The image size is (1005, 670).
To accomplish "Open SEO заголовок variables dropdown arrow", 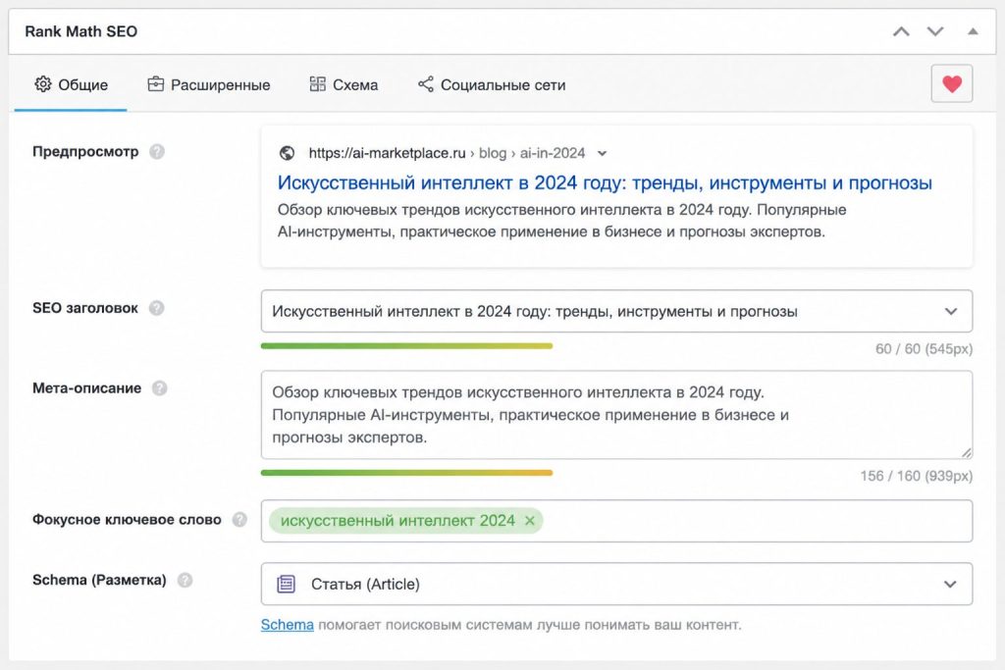I will pyautogui.click(x=951, y=311).
